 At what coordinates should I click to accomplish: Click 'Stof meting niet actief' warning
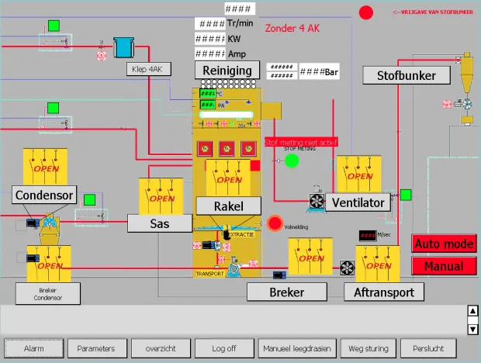point(301,142)
